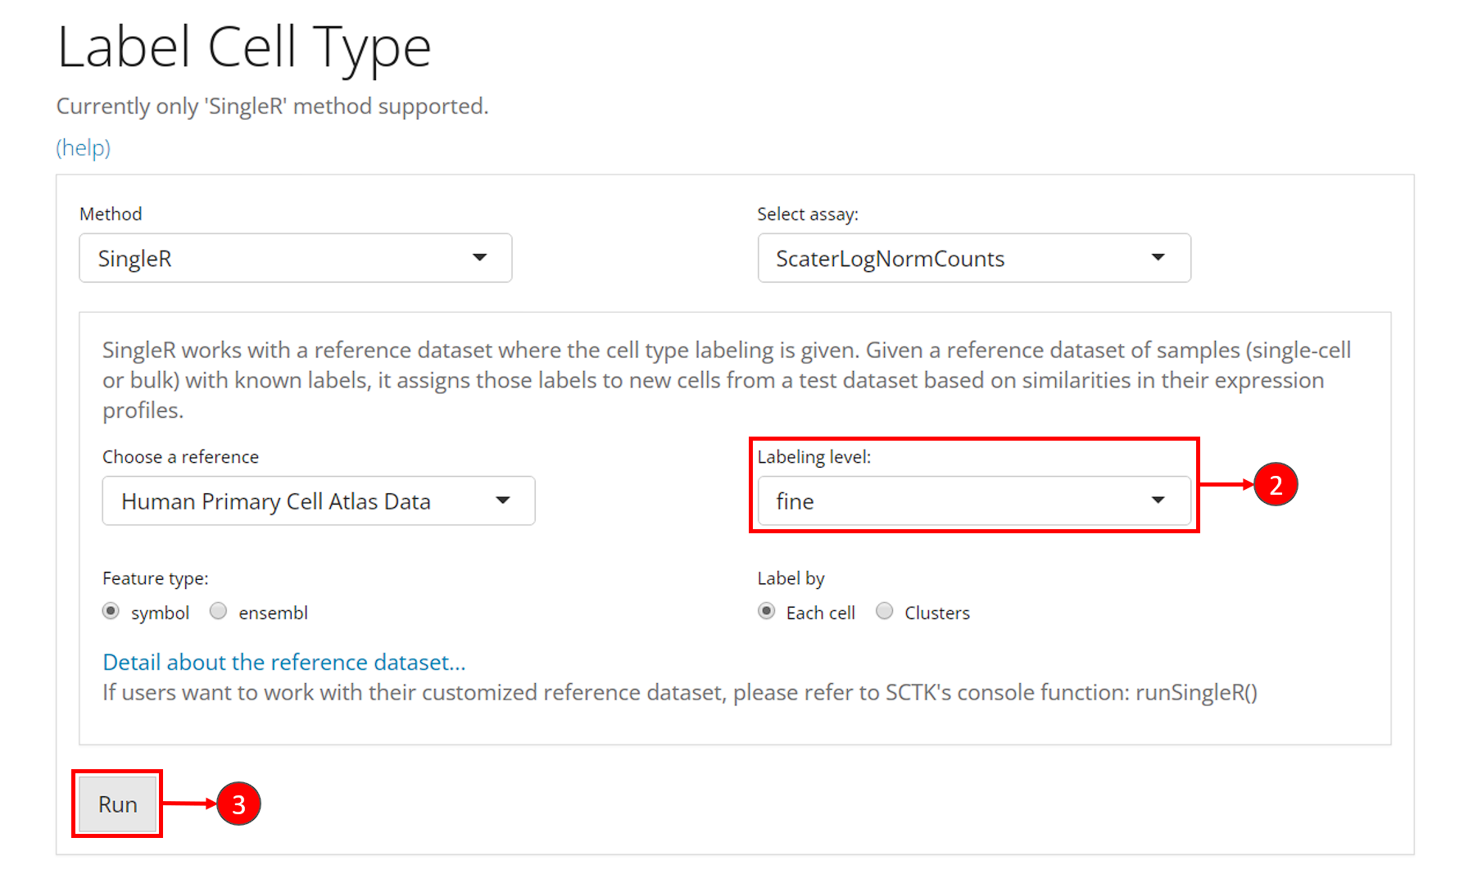Open the (help) link
This screenshot has width=1464, height=874.
(83, 147)
